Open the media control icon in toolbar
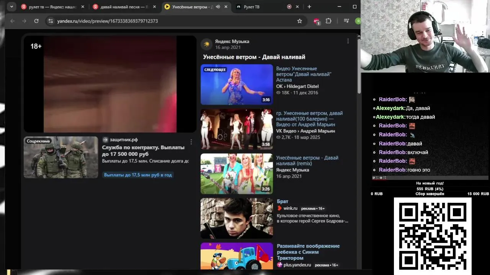The width and height of the screenshot is (490, 275). 346,21
